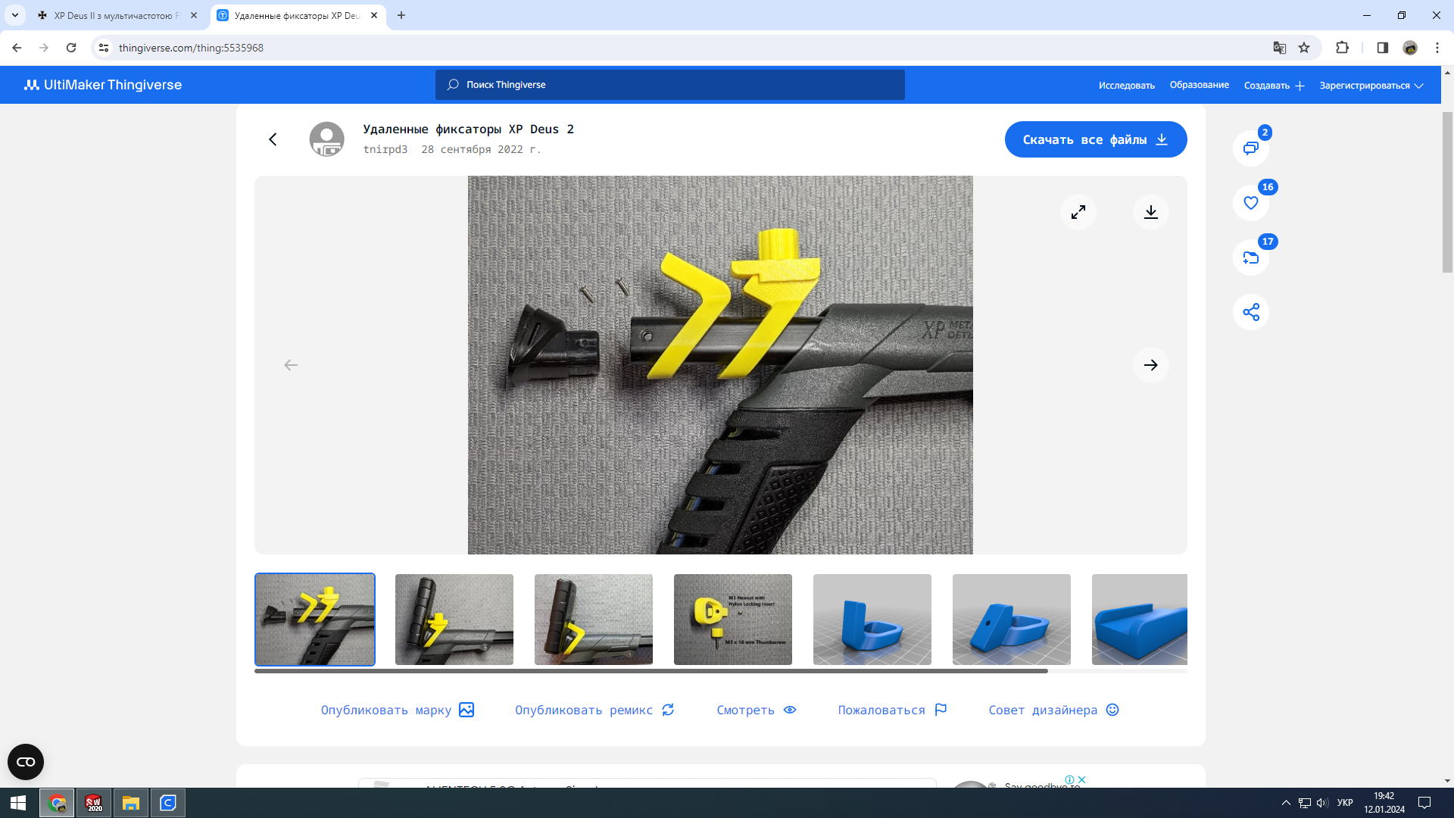The image size is (1454, 818).
Task: Reload the page
Action: point(71,48)
